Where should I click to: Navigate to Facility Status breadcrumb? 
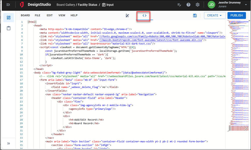tap(87, 5)
